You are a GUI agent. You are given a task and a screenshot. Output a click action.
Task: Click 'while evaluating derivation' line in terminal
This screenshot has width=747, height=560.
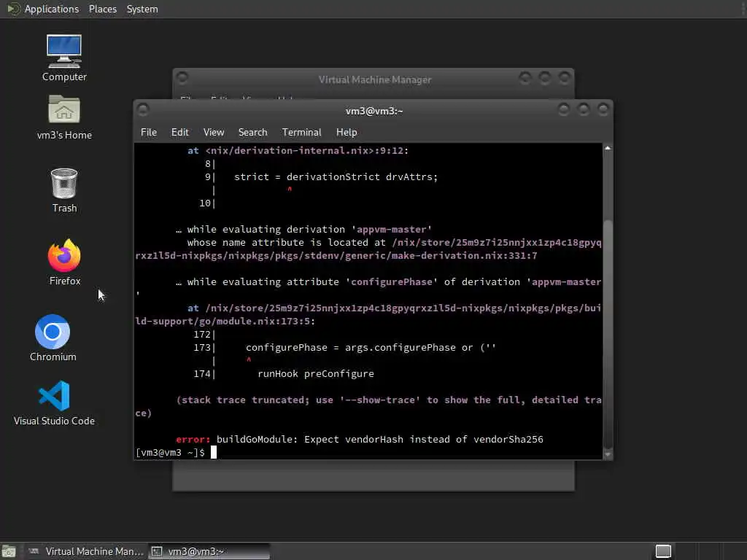(x=303, y=230)
